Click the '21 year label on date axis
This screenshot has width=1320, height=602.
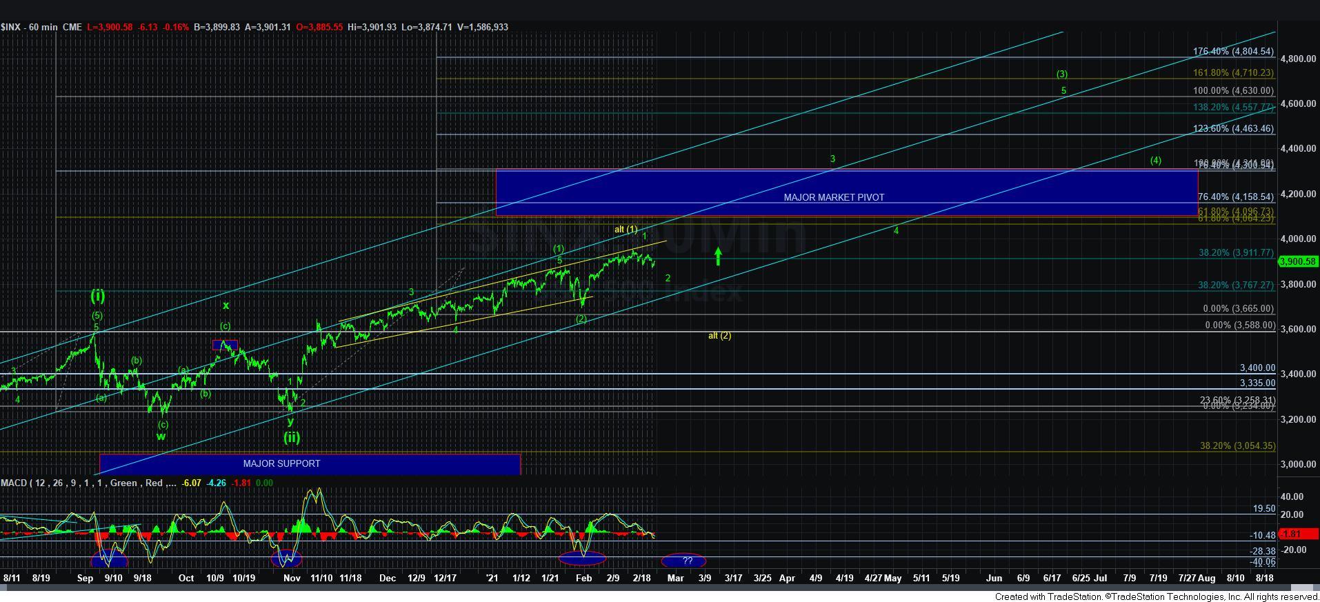point(492,578)
